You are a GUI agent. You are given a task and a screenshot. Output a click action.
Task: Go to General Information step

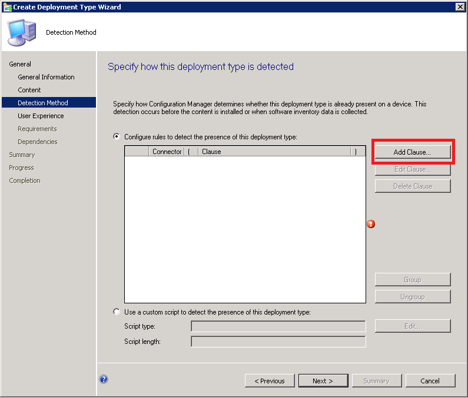pos(46,77)
